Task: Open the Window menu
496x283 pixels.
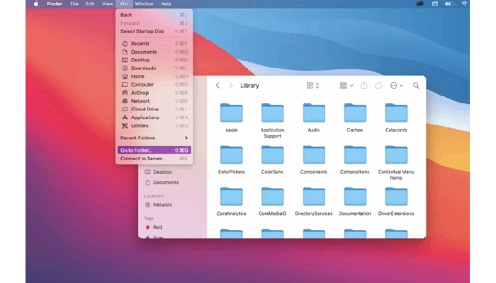Action: pyautogui.click(x=144, y=4)
